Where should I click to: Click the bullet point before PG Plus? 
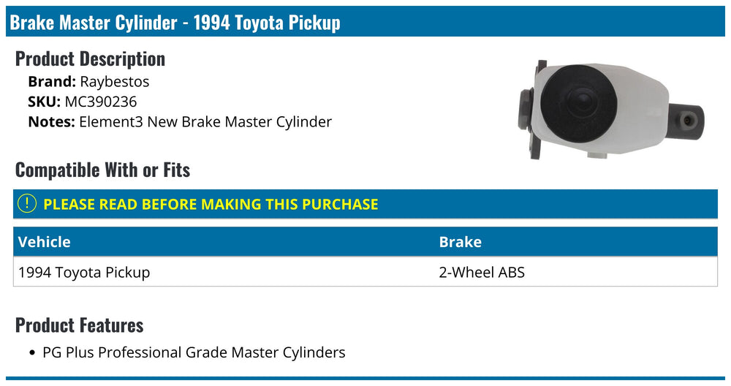coord(31,353)
